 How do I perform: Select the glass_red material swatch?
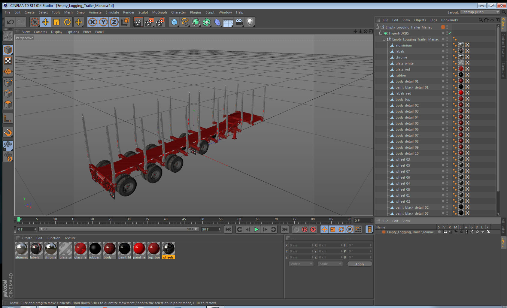80,250
